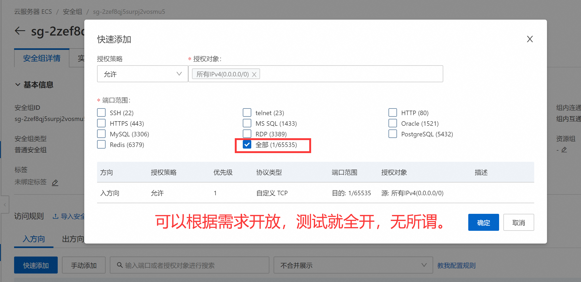Viewport: 581px width, 282px height.
Task: Tick the Redis (6379) checkbox
Action: point(101,144)
